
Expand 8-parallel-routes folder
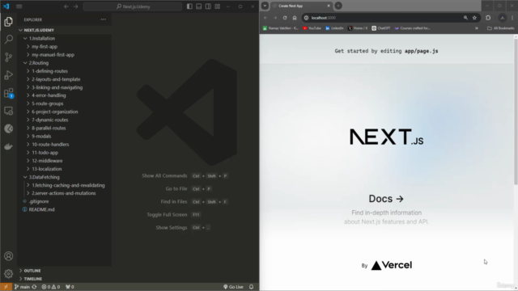(64, 128)
